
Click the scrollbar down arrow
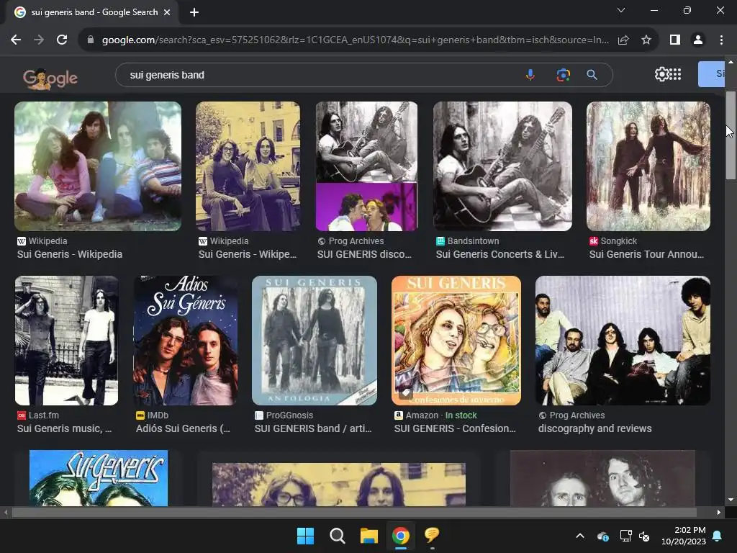731,500
